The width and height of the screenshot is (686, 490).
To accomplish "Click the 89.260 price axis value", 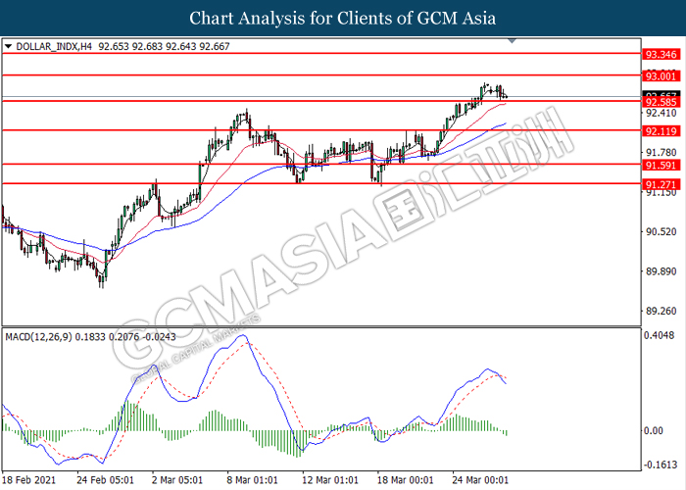I will pyautogui.click(x=657, y=312).
